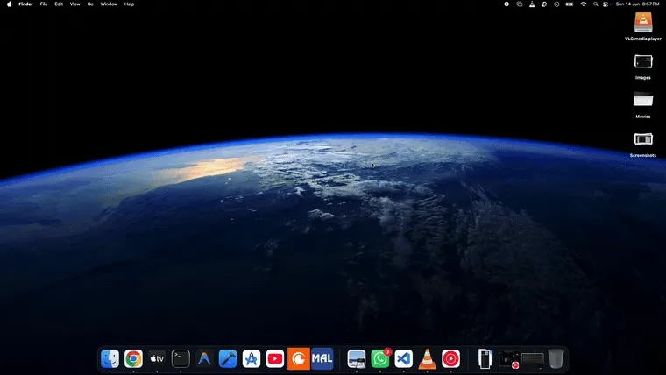This screenshot has width=666, height=375.
Task: Open the Apple TV app in Dock
Action: pyautogui.click(x=157, y=359)
